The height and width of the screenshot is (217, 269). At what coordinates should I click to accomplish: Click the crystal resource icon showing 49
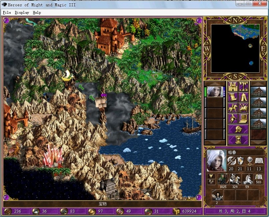[120, 211]
